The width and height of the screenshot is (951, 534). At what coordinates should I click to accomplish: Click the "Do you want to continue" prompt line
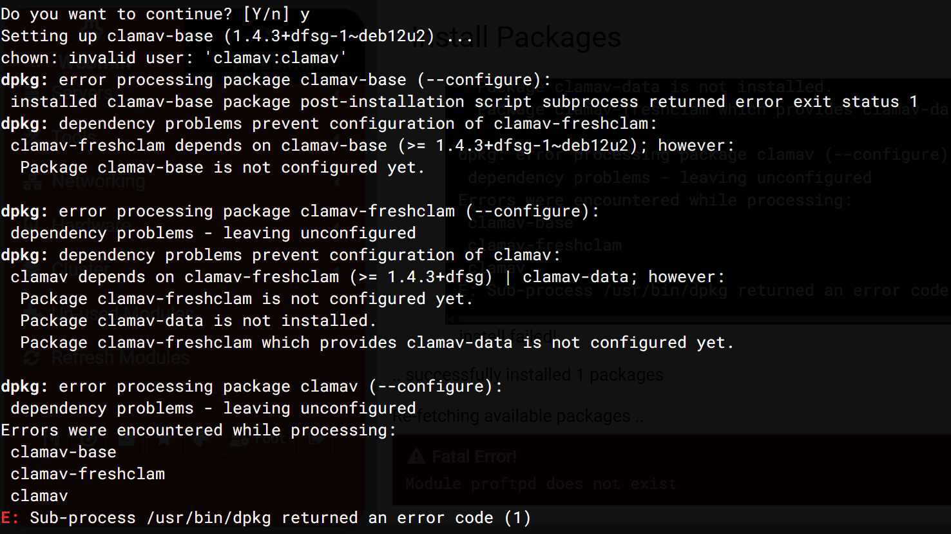tap(155, 14)
